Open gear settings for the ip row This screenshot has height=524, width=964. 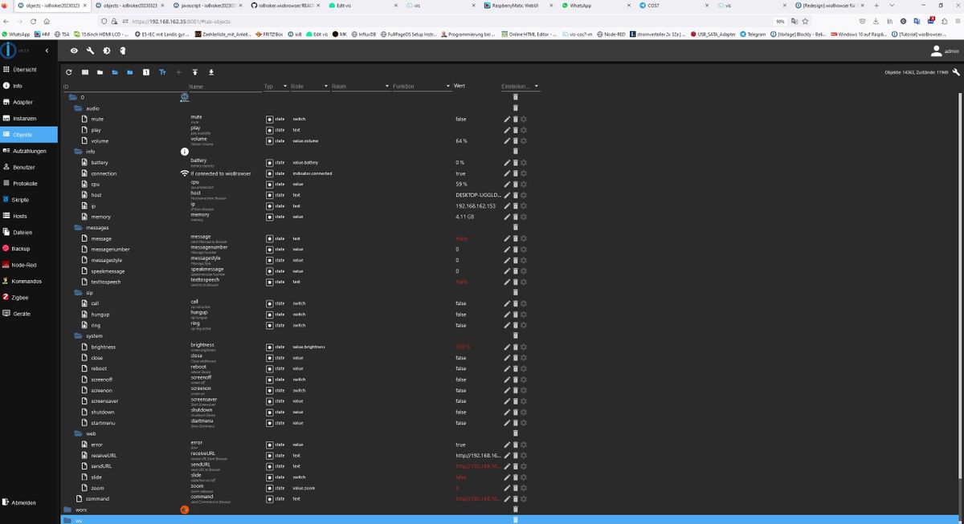click(x=523, y=205)
